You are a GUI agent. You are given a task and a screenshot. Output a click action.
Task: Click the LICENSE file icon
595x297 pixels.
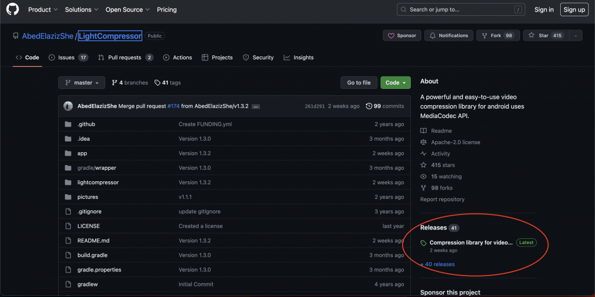pyautogui.click(x=69, y=226)
